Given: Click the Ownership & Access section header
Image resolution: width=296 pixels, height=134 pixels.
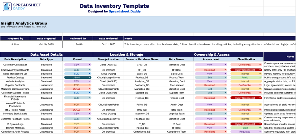Looking at the screenshot, I should (212, 54).
